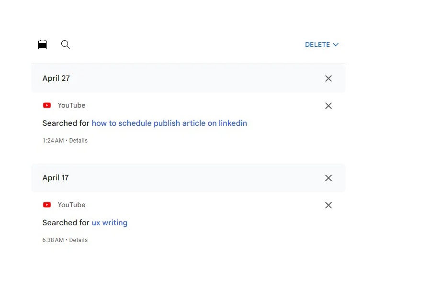This screenshot has height=287, width=431.
Task: Click the April 27 date header
Action: click(56, 78)
